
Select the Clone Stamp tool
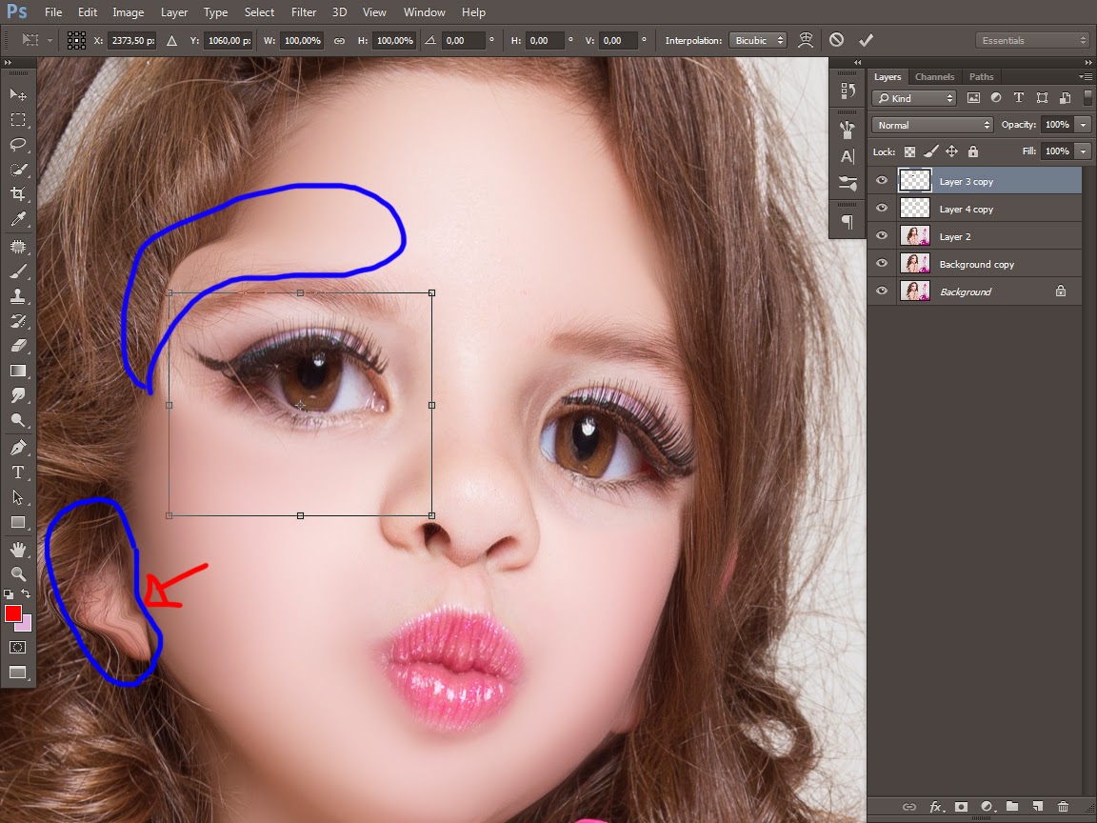coord(18,296)
